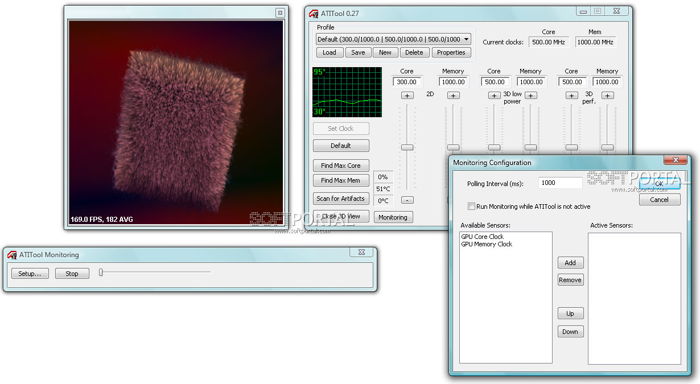The height and width of the screenshot is (384, 700).
Task: Click the 3D view FPS counter text
Action: 101,219
